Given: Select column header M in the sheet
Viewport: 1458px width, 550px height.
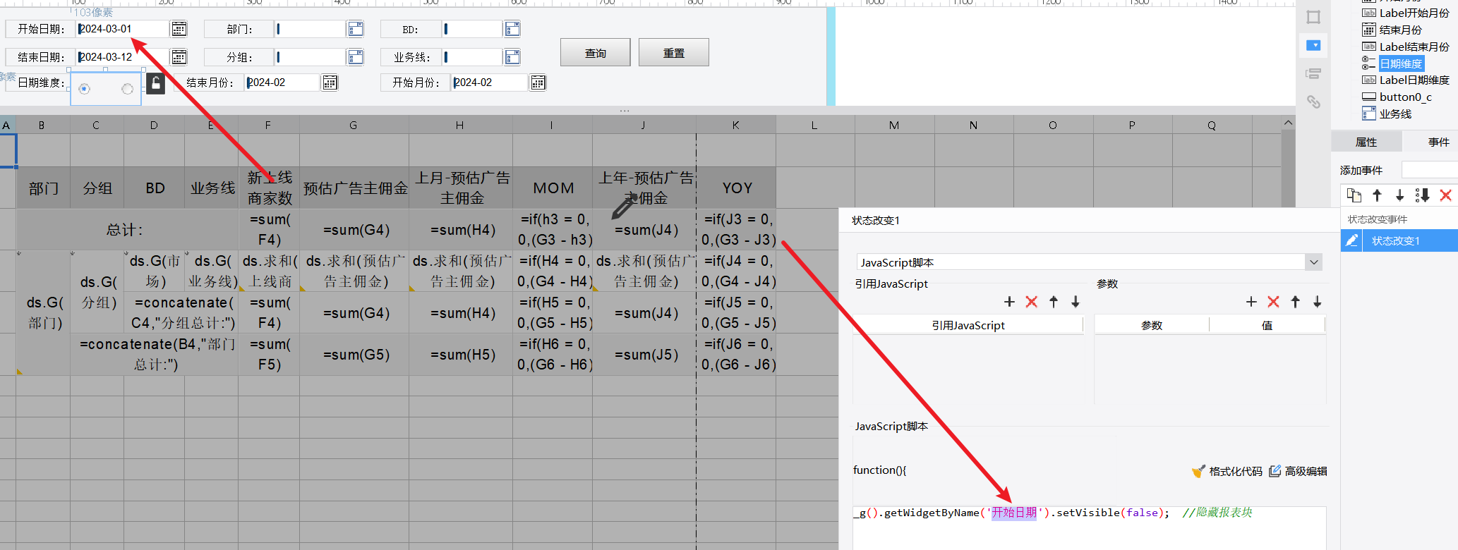Looking at the screenshot, I should (x=894, y=125).
